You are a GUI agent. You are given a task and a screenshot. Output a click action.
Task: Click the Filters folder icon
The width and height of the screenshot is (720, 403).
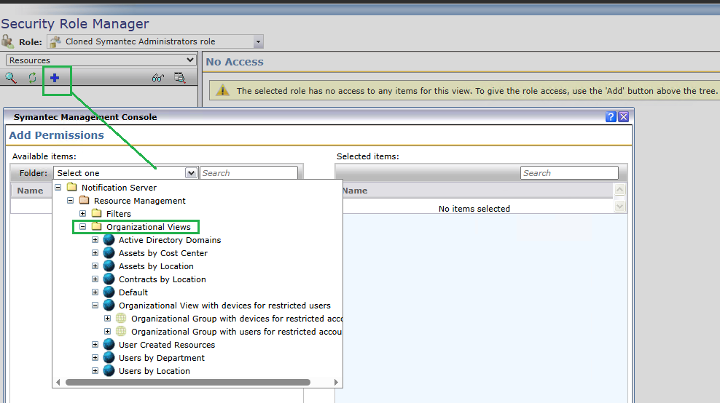tap(96, 213)
